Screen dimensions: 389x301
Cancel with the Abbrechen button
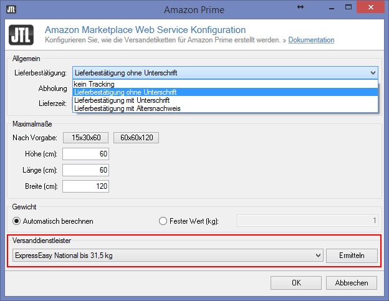pos(352,282)
